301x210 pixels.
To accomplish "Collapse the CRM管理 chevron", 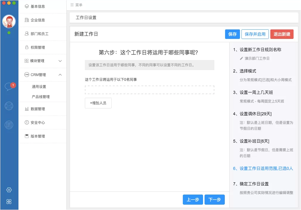I will click(x=60, y=75).
